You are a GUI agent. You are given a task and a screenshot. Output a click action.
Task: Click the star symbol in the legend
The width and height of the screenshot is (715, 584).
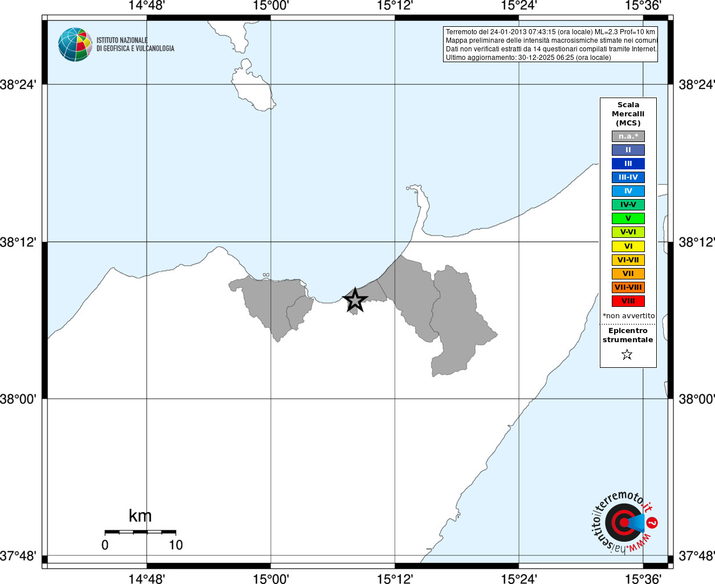coord(627,355)
